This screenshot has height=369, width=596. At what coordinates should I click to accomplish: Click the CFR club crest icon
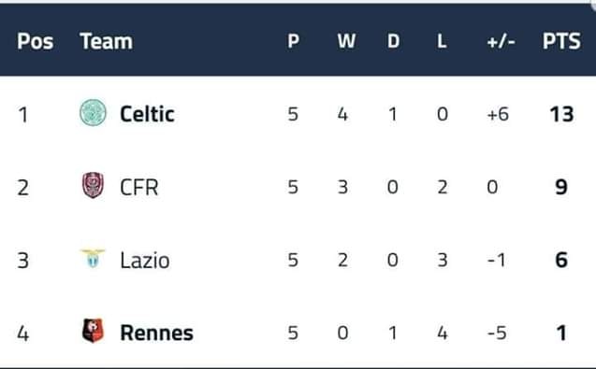tap(94, 185)
